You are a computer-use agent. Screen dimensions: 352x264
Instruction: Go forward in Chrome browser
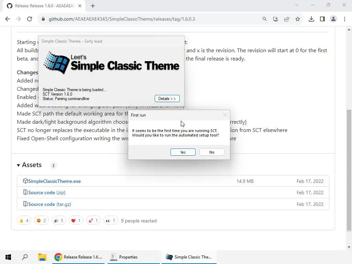[x=19, y=19]
